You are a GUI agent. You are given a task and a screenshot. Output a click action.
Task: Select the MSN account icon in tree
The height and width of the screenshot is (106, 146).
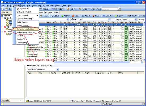(5, 27)
